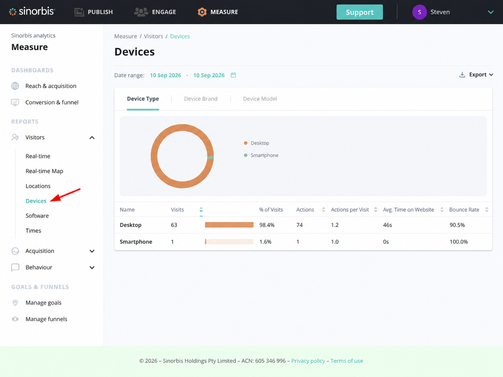
Task: Click the Steven username label
Action: [x=440, y=12]
